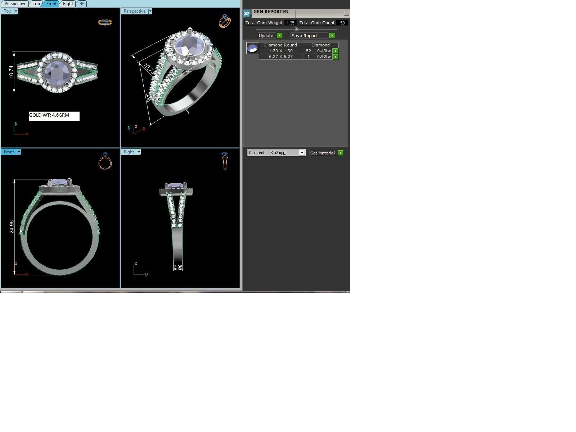Viewport: 576px width, 432px height.
Task: Click the ring orientation icon in Perspective viewport
Action: point(225,21)
